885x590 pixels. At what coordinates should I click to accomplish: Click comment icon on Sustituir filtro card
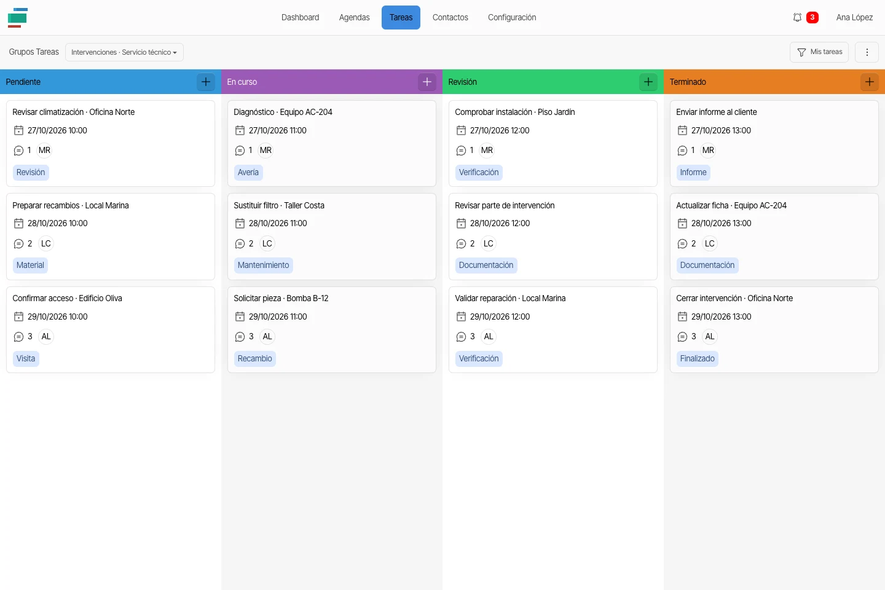pos(240,244)
